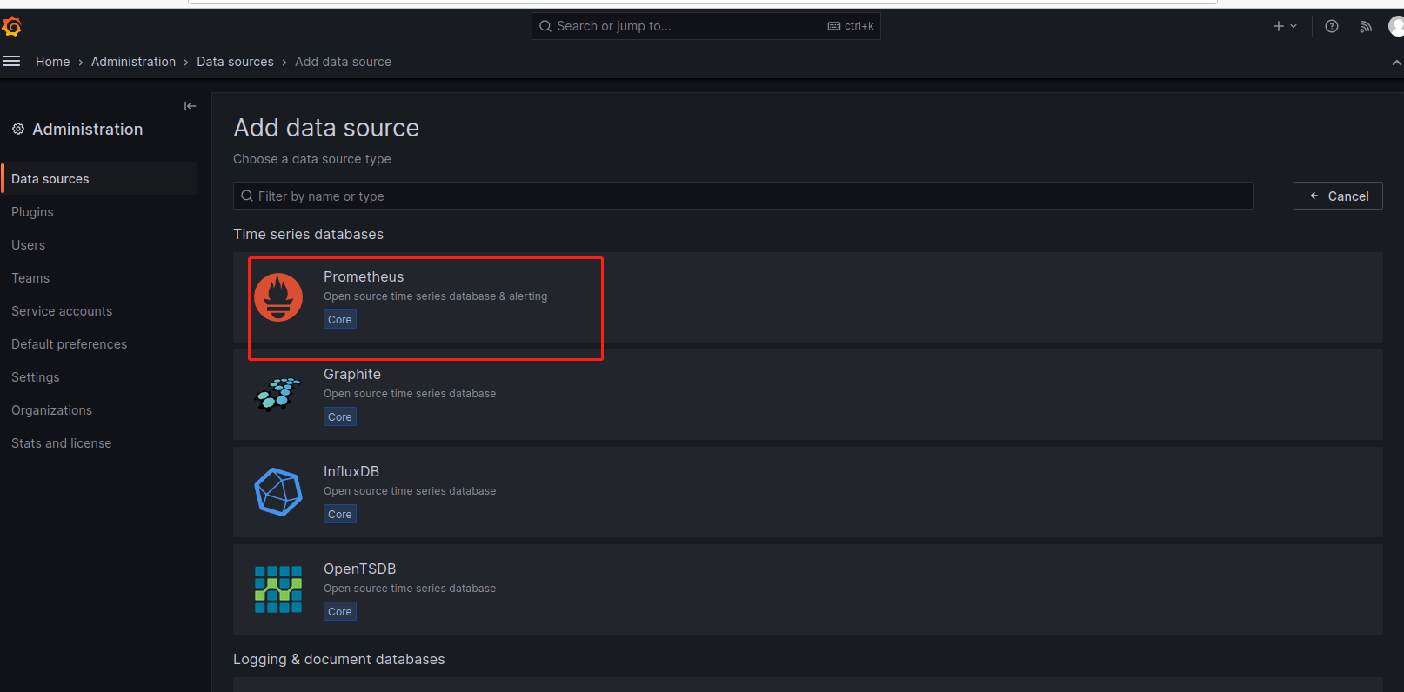Screen dimensions: 1404x692
Task: Click the OpenTSDB grid logo
Action: 278,589
